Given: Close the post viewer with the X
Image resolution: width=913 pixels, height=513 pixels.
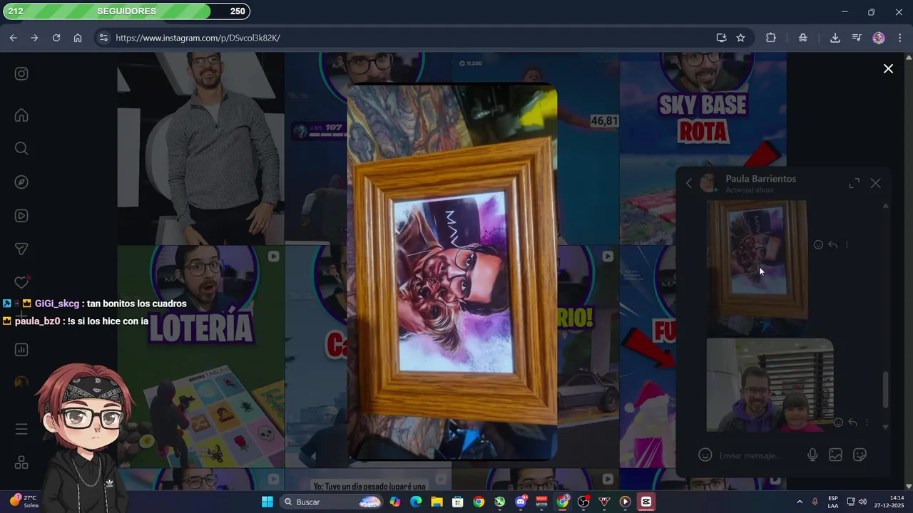Looking at the screenshot, I should (x=888, y=68).
